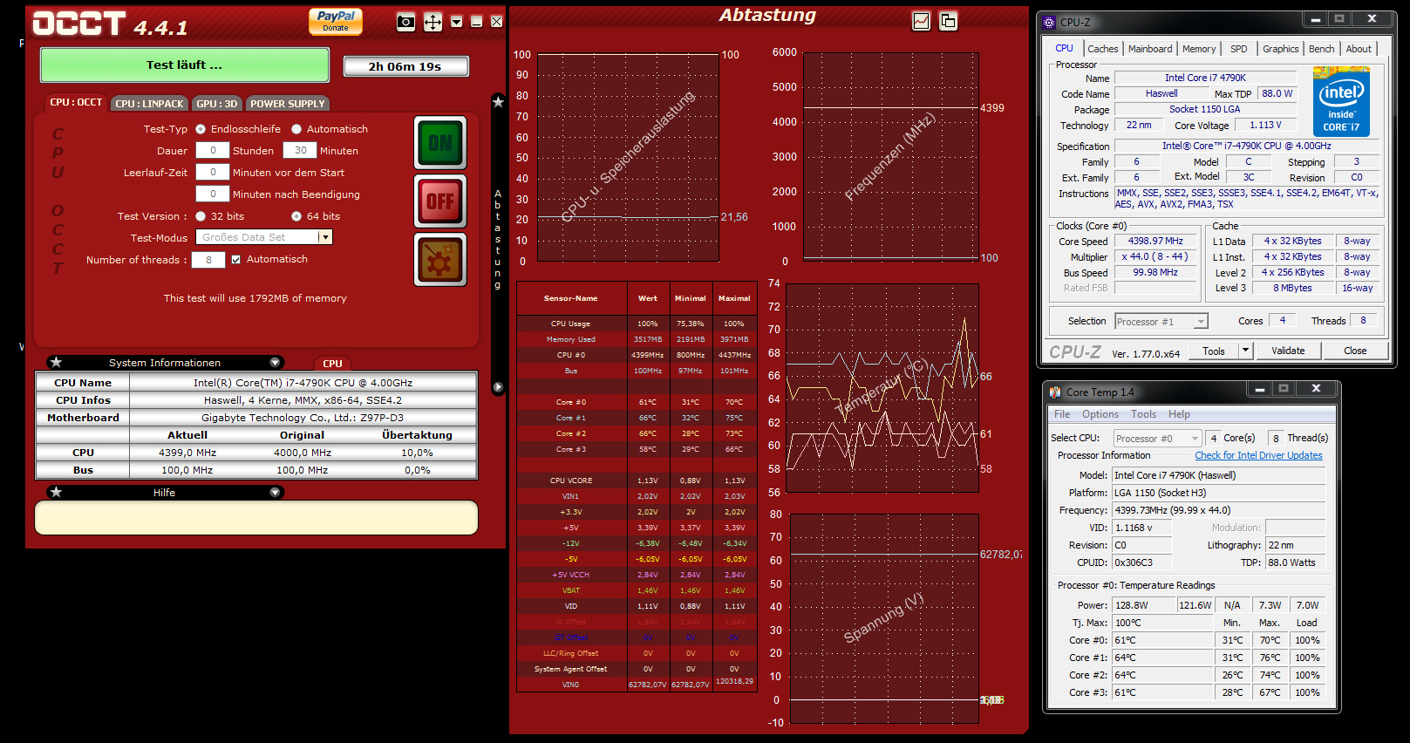Click the CPU-Z title bar icon
The width and height of the screenshot is (1410, 743).
click(1049, 22)
